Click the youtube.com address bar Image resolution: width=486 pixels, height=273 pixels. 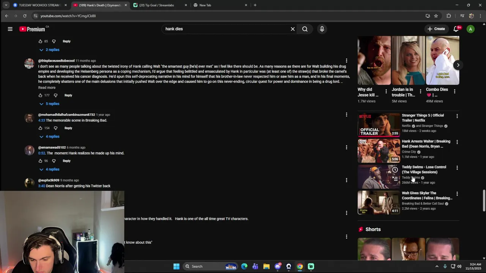[228, 16]
